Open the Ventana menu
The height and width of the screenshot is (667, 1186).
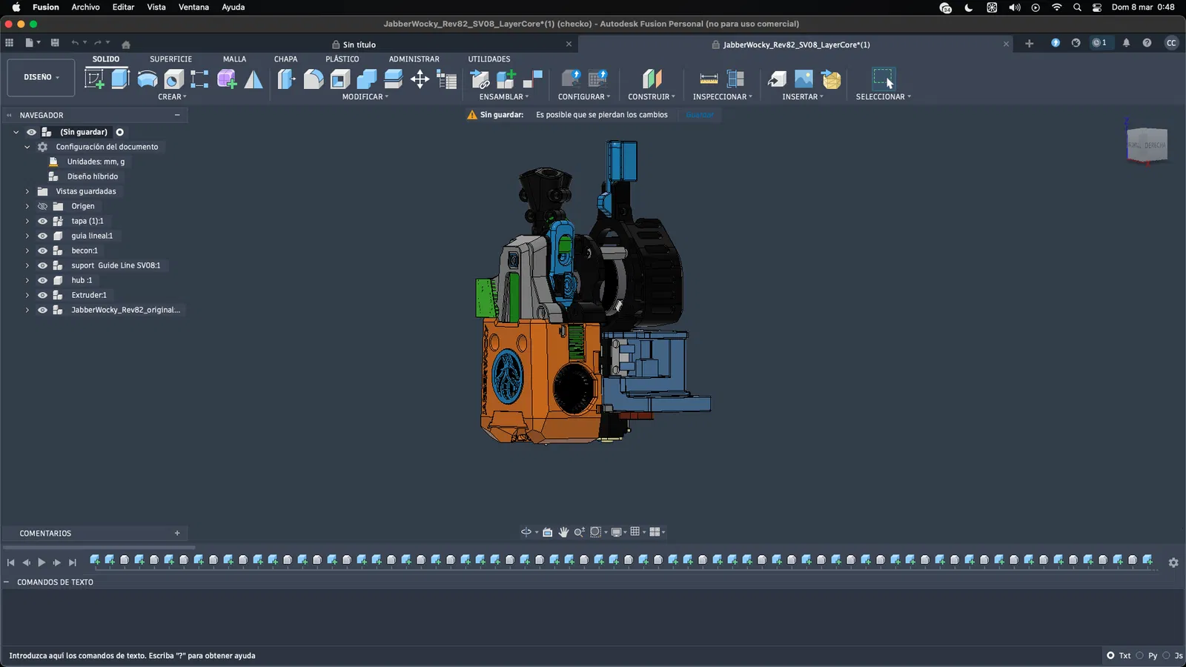(193, 7)
